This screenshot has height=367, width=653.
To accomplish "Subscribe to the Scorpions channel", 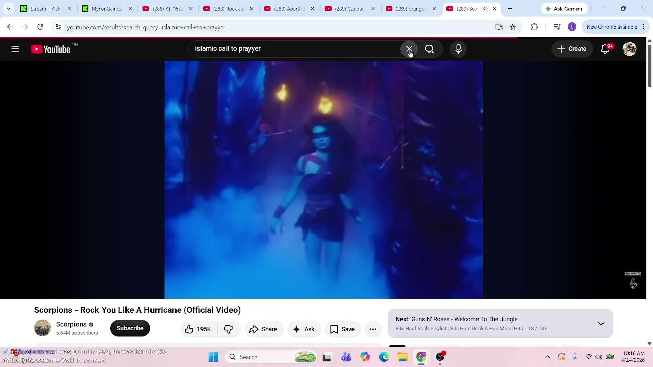I will coord(130,328).
